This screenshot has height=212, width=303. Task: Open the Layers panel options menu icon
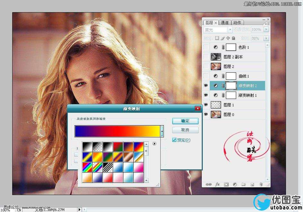[x=267, y=24]
